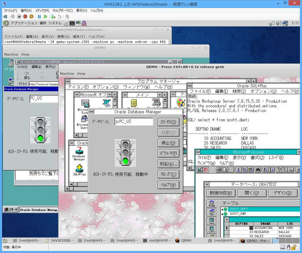The height and width of the screenshot is (253, 302).
Task: Open the メイン group dropdown arrow in Program Manager
Action: [x=159, y=94]
